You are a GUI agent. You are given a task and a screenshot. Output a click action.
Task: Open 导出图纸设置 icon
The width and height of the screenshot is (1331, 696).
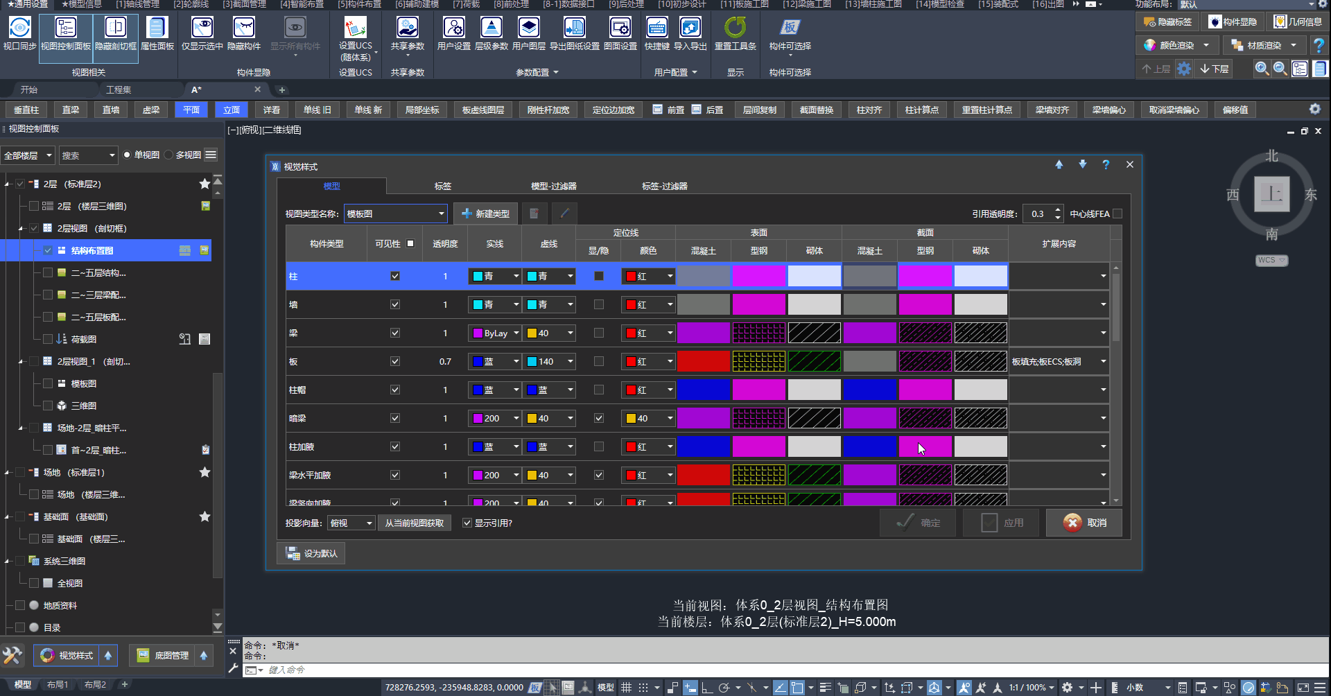point(575,33)
